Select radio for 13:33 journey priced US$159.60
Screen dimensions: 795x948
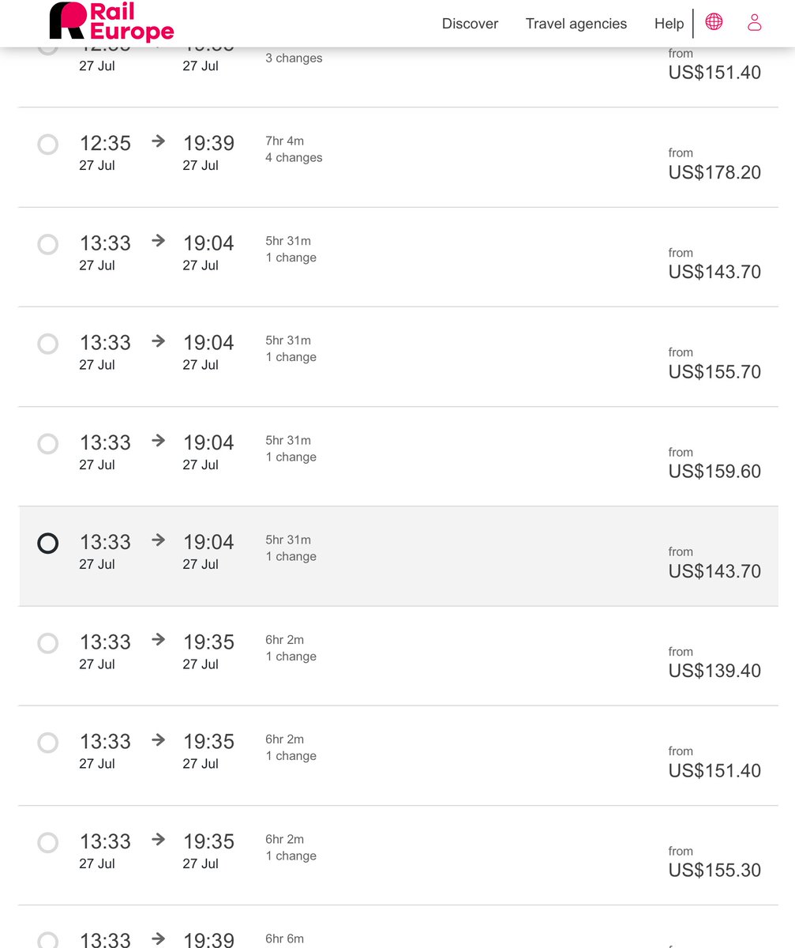point(48,443)
